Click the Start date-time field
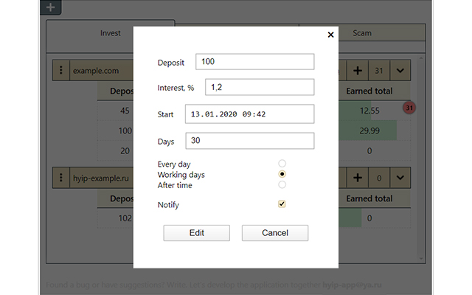472x295 pixels. coord(249,114)
